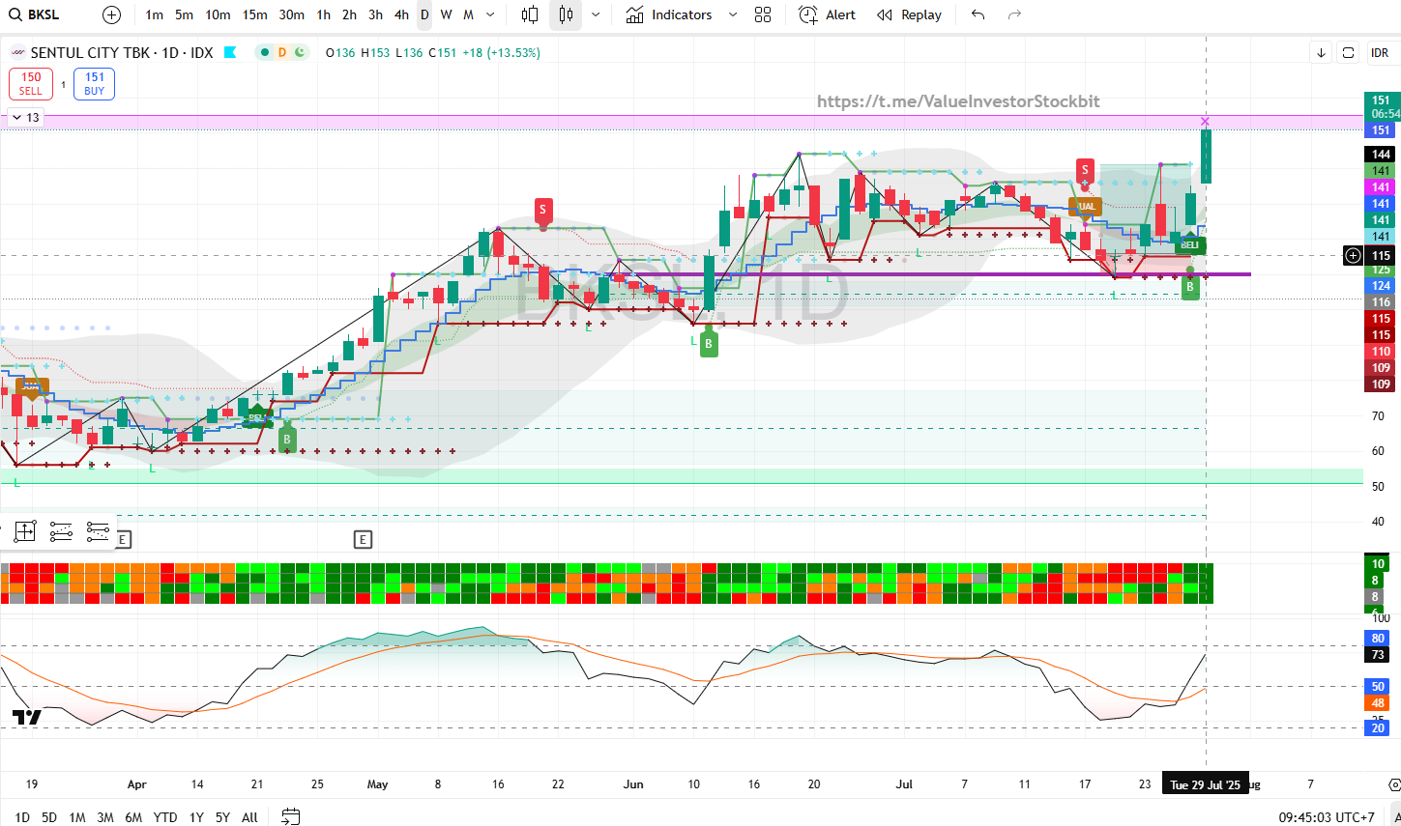Image resolution: width=1401 pixels, height=826 pixels.
Task: Click the magenta X marker above the last candle
Action: click(x=1205, y=122)
